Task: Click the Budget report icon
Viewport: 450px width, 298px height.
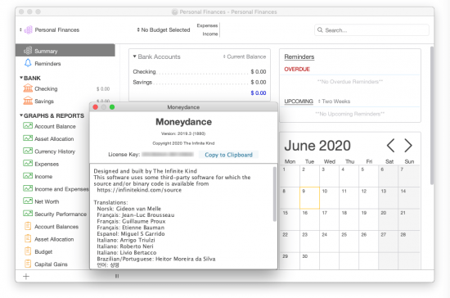Action: click(28, 251)
